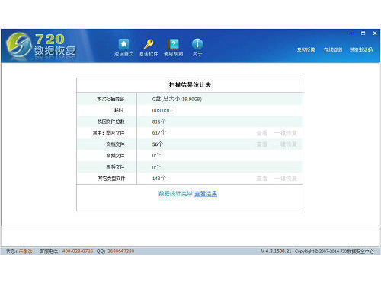
Task: Select the document files count 56个
Action: click(158, 144)
